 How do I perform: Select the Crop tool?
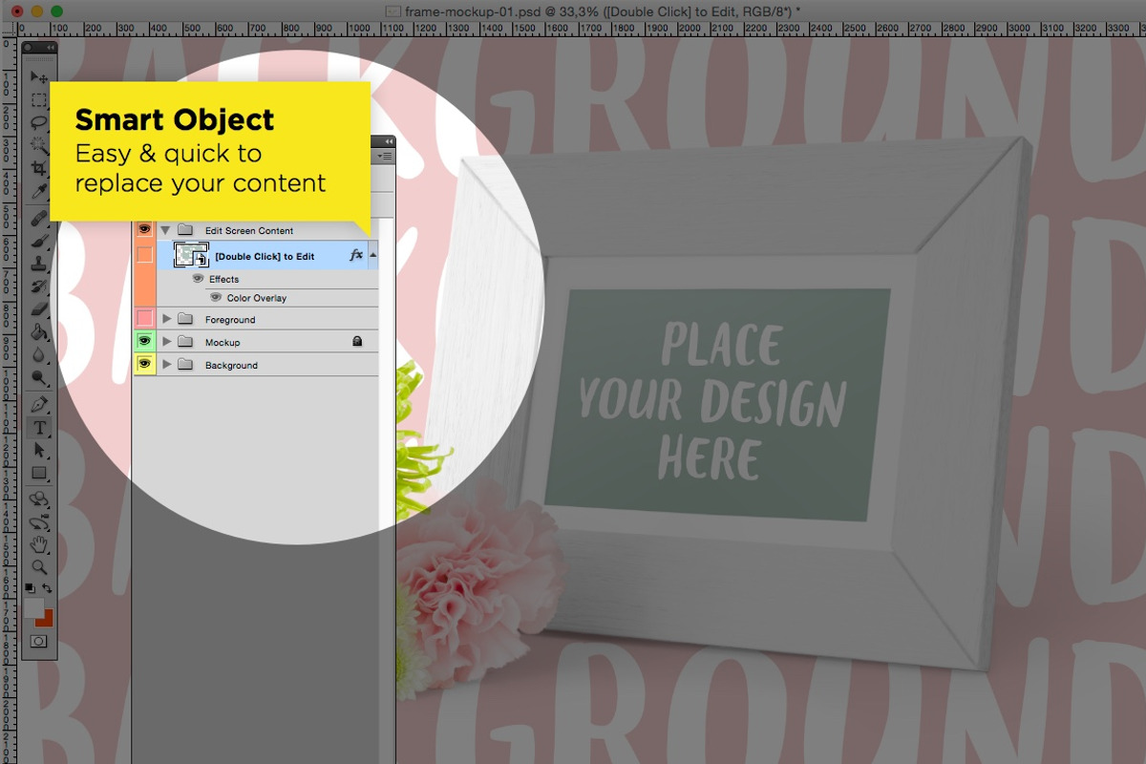(39, 168)
